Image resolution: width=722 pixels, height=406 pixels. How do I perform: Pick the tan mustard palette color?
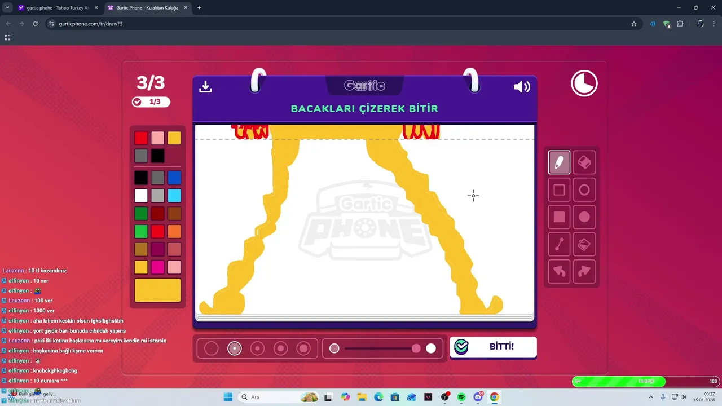pos(141,249)
